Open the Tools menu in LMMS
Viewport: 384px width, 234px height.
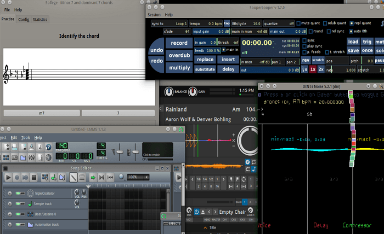click(25, 138)
